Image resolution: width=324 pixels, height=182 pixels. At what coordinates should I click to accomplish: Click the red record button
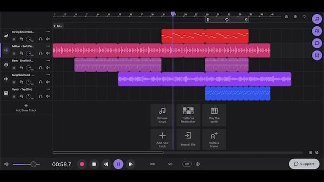pyautogui.click(x=82, y=164)
